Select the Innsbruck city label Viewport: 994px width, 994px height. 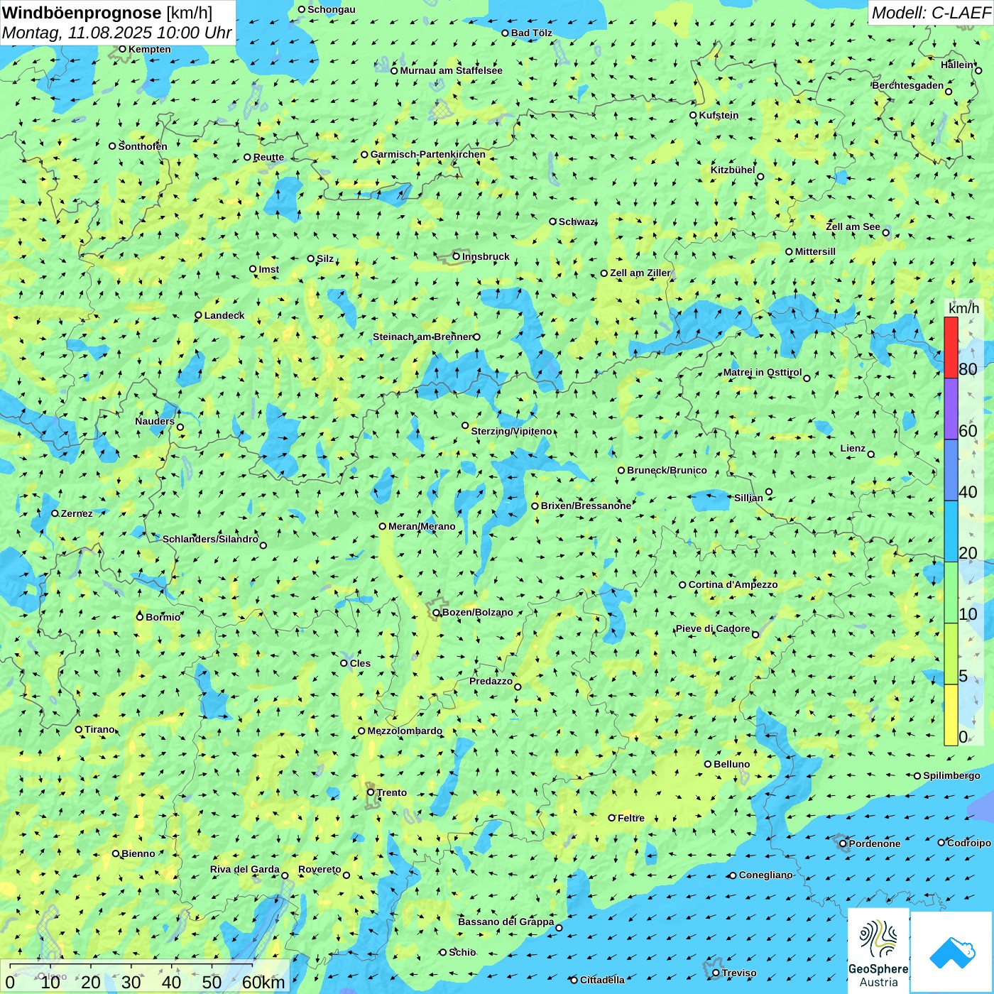point(486,256)
